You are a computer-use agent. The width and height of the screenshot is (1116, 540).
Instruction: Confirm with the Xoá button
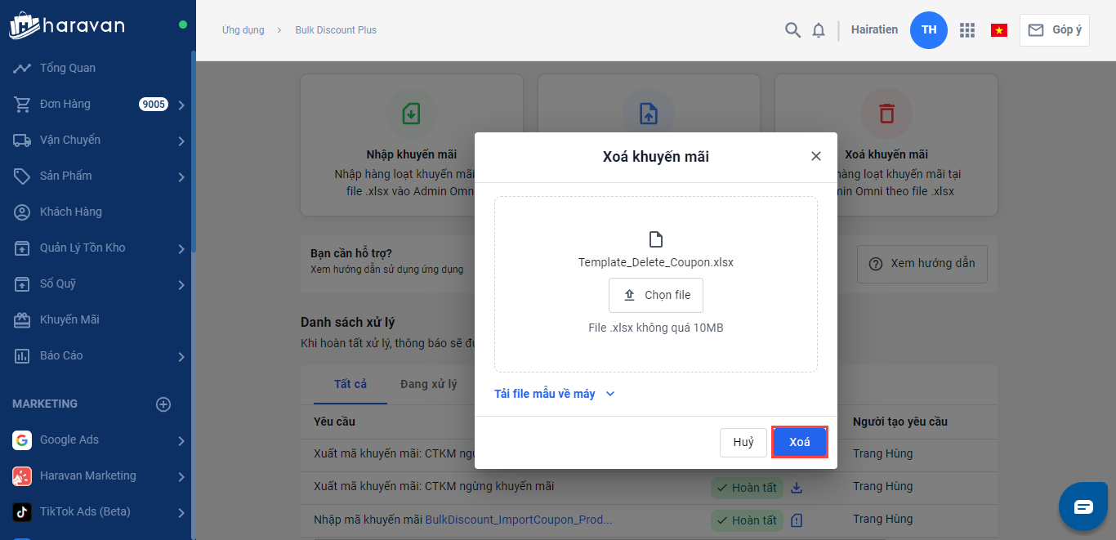point(800,442)
